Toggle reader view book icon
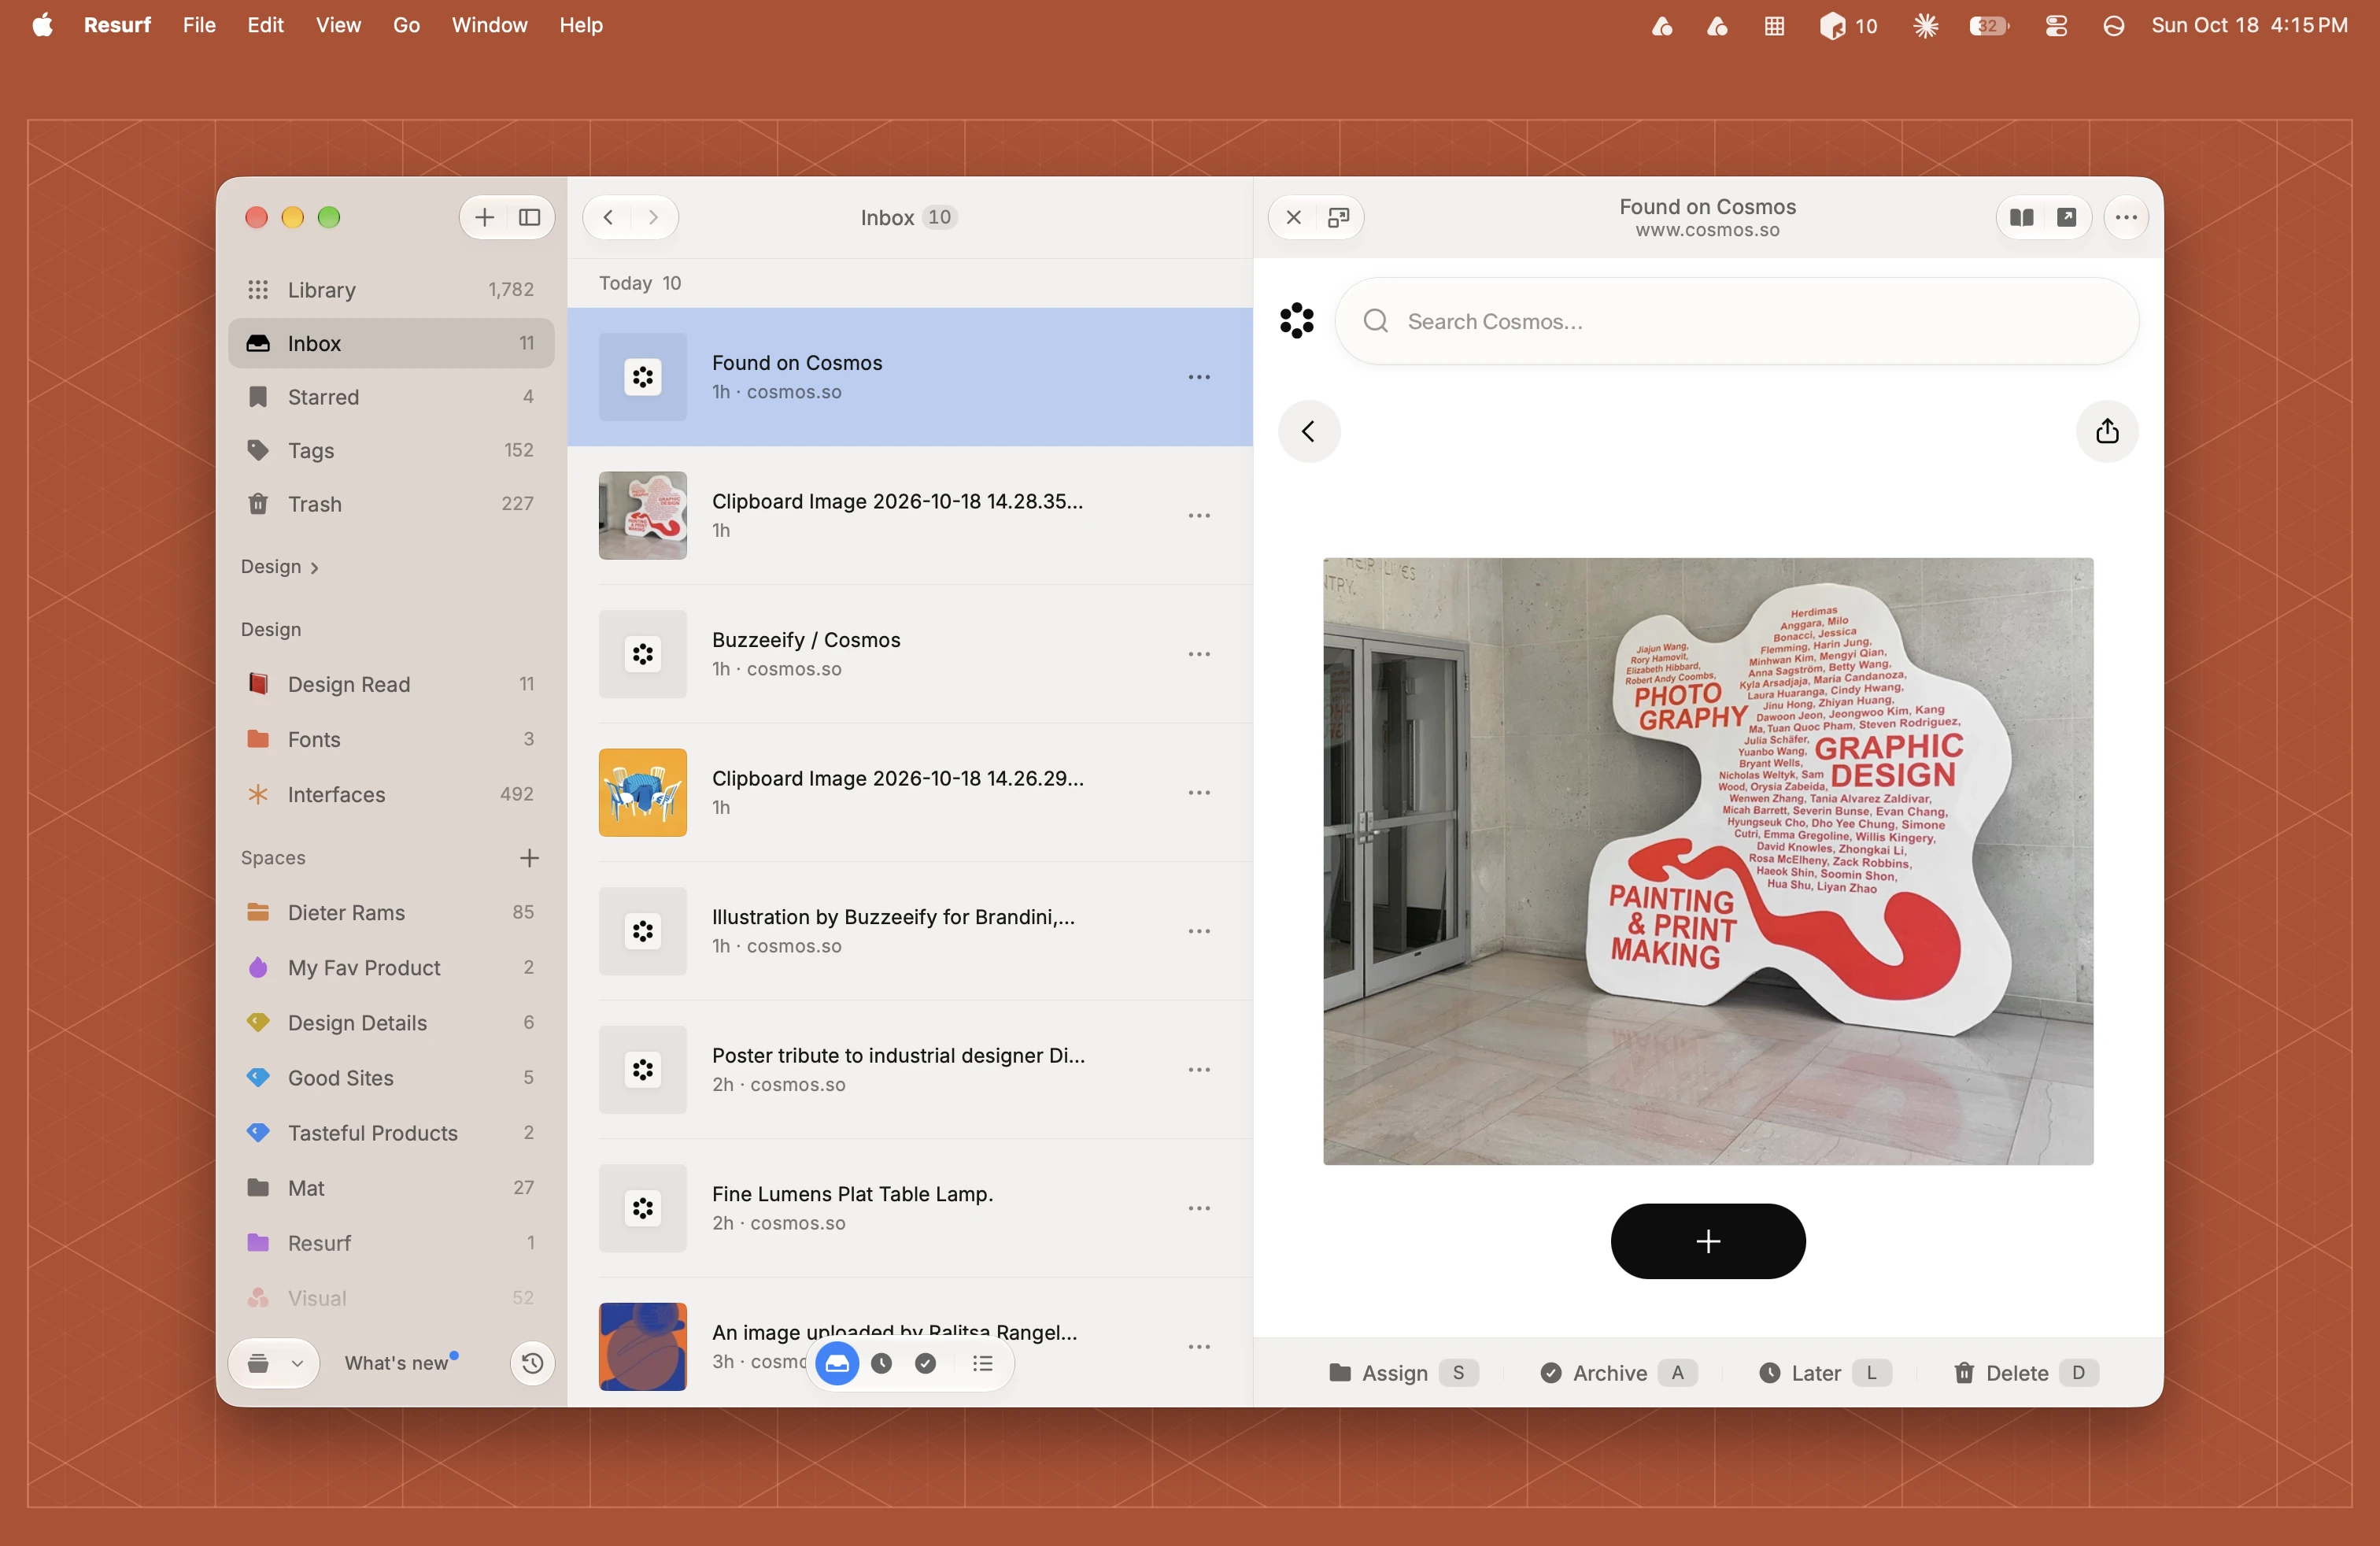The width and height of the screenshot is (2380, 1546). pyautogui.click(x=2021, y=217)
